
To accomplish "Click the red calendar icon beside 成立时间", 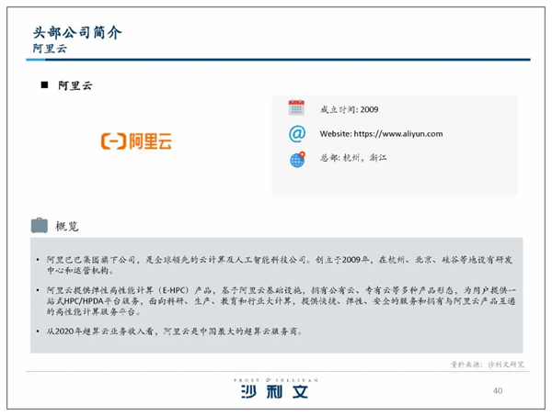I will 296,107.
